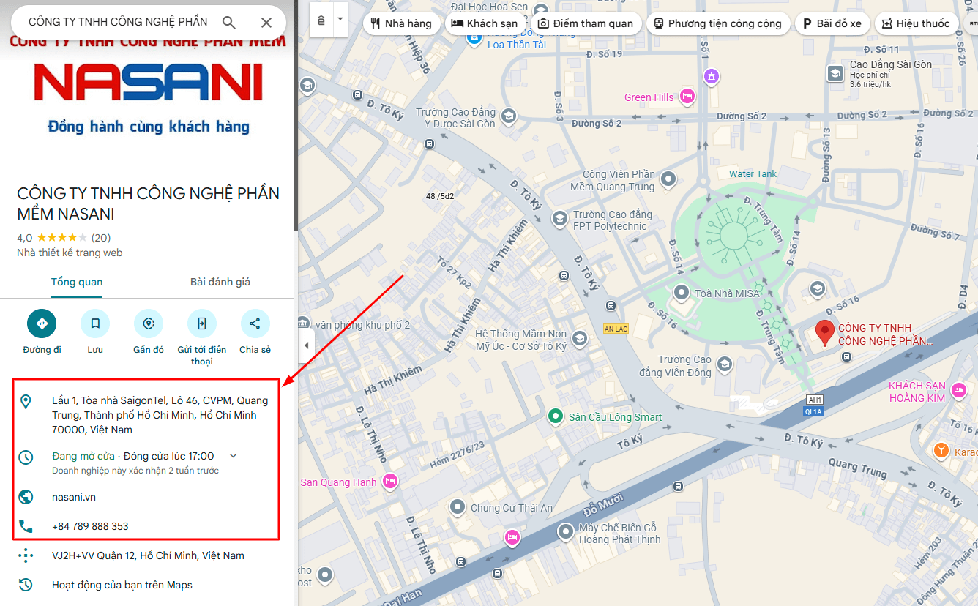Filter by Phương tiện công cộng chip
978x606 pixels.
[x=717, y=23]
